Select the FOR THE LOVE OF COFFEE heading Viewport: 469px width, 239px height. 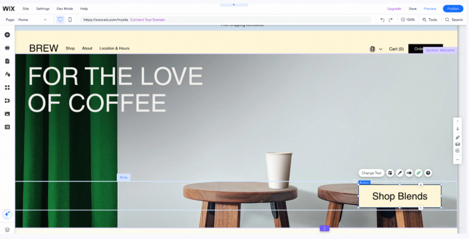pyautogui.click(x=115, y=89)
